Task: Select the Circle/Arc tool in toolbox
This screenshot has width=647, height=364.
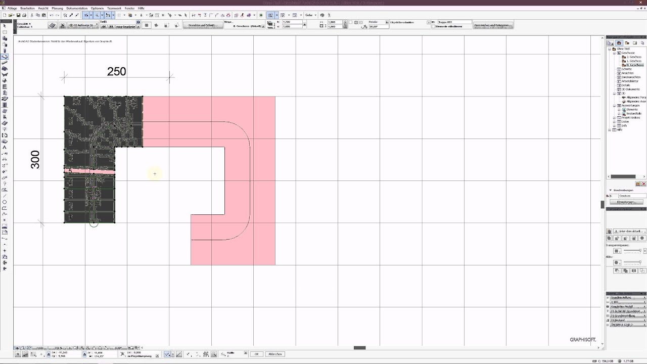Action: [5, 202]
